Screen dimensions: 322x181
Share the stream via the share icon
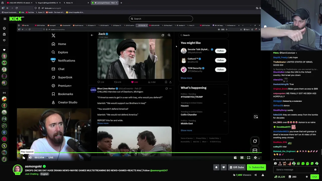pos(256,175)
